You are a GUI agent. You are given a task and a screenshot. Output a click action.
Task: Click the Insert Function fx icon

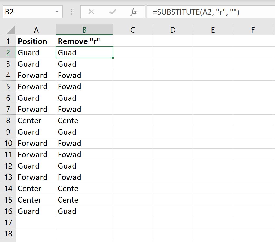(134, 12)
